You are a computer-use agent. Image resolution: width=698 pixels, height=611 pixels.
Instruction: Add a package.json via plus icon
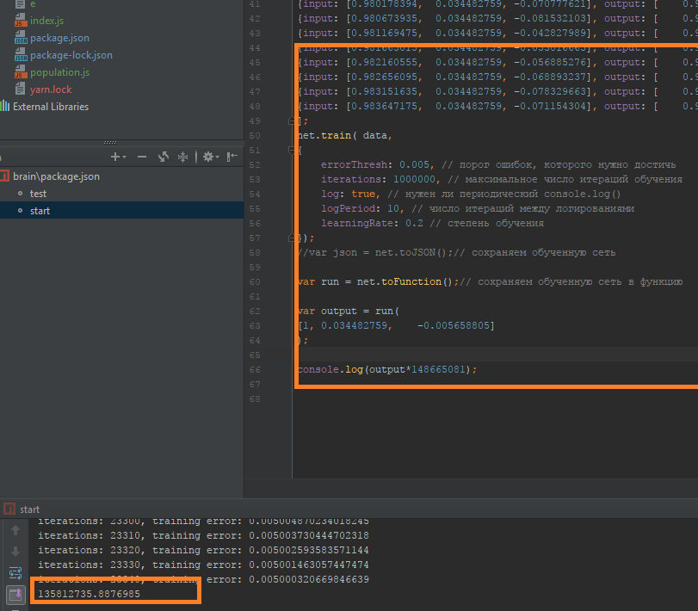pyautogui.click(x=114, y=157)
